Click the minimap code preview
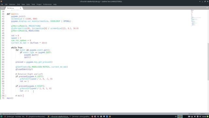The width and height of the screenshot is (209, 118). click(x=196, y=18)
